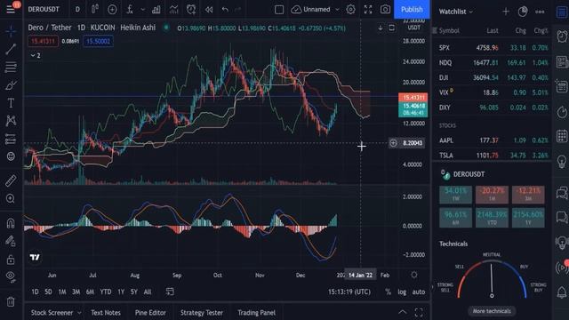Open watchlist advanced view pie icon
Image resolution: width=569 pixels, height=320 pixels.
(x=523, y=12)
